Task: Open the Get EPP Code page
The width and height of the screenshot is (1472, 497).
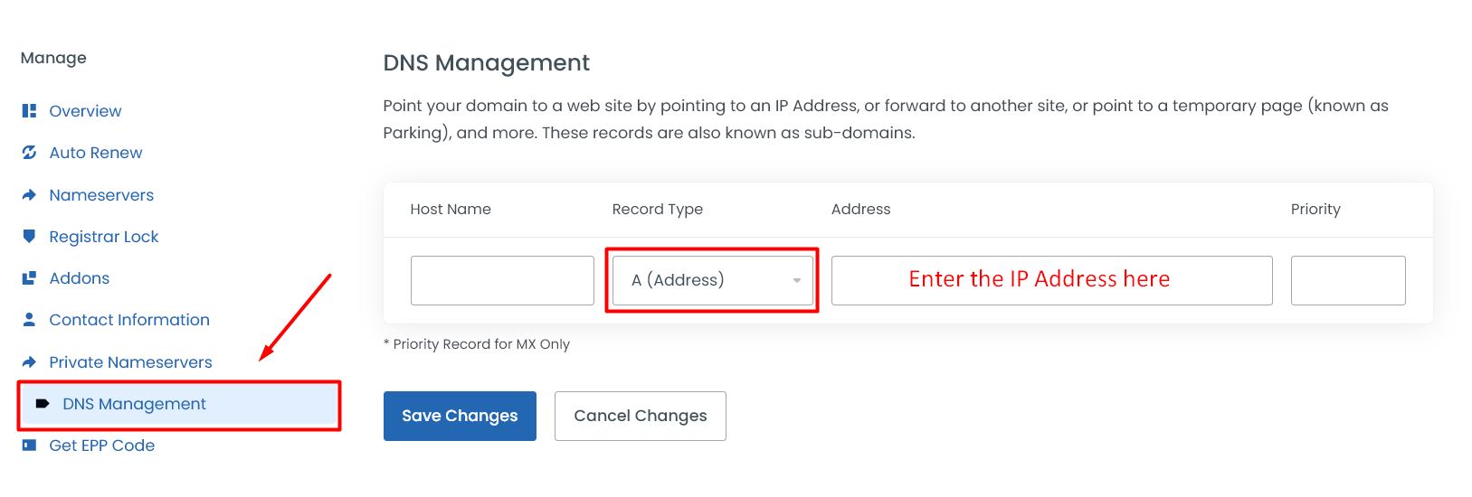Action: (x=101, y=445)
